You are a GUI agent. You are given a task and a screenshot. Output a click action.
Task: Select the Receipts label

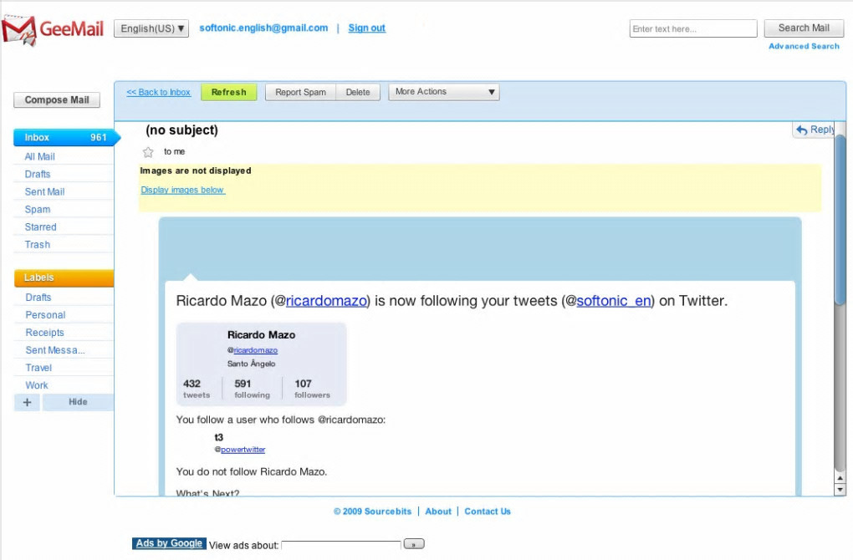pyautogui.click(x=44, y=332)
